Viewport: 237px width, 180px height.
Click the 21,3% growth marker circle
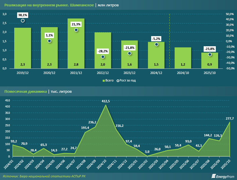click(x=76, y=30)
